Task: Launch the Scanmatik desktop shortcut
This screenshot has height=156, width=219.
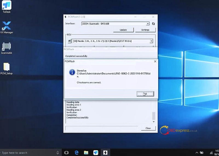Action: point(7,48)
